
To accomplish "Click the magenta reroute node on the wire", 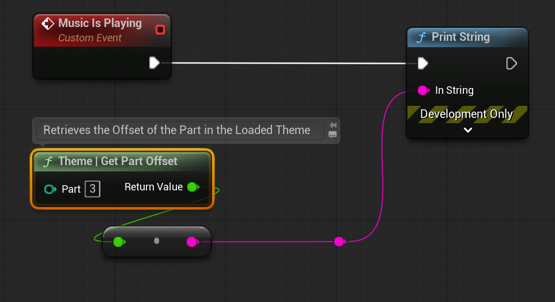I will (x=339, y=242).
